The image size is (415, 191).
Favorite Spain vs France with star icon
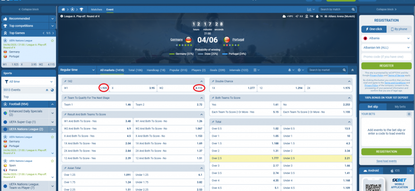52,161
